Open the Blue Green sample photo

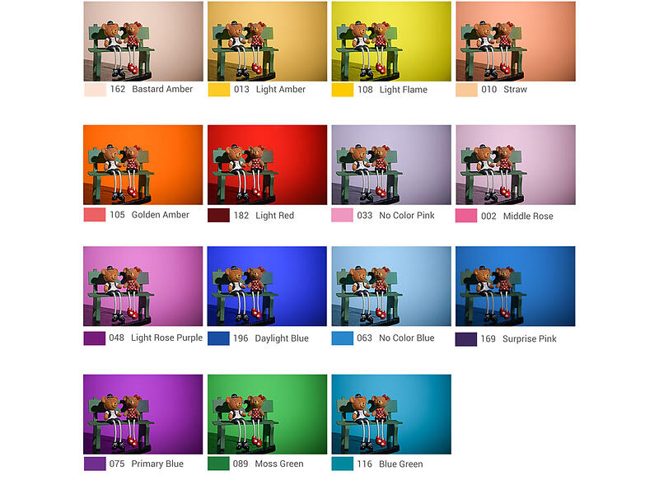point(391,414)
